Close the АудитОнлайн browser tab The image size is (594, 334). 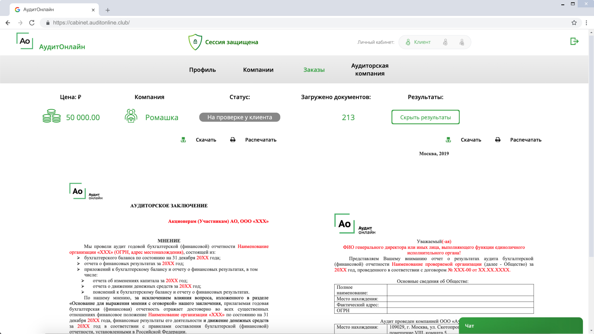coord(93,10)
